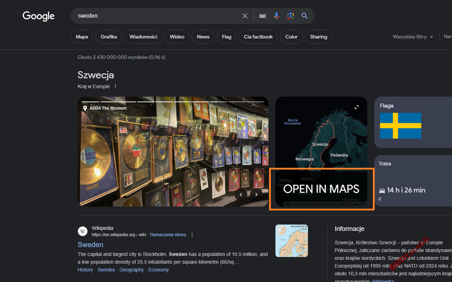The height and width of the screenshot is (282, 452).
Task: Click the Informacje heading
Action: [x=350, y=229]
